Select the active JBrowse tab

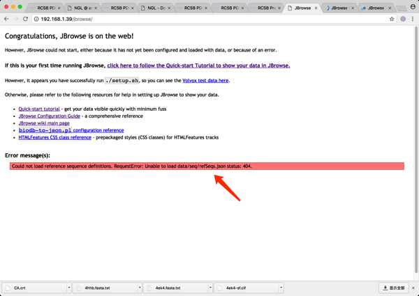pyautogui.click(x=302, y=8)
